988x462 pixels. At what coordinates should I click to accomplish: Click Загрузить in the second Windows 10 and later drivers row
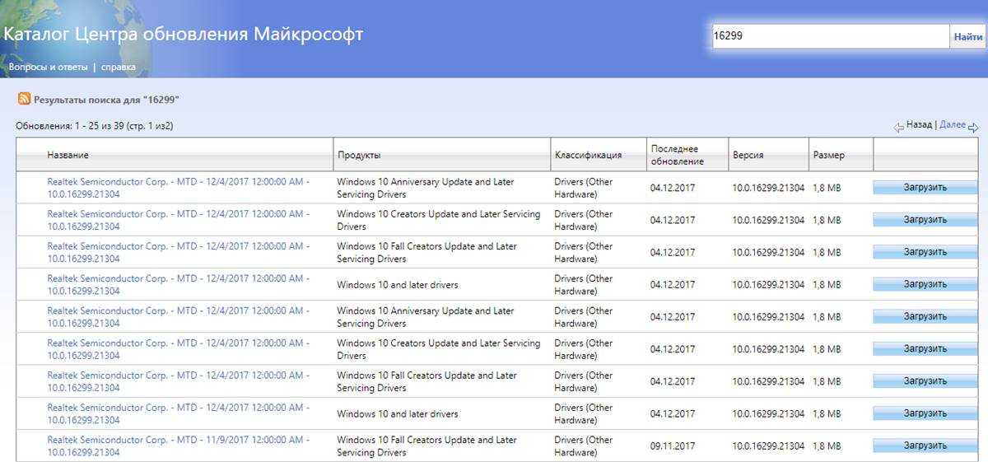[x=925, y=413]
